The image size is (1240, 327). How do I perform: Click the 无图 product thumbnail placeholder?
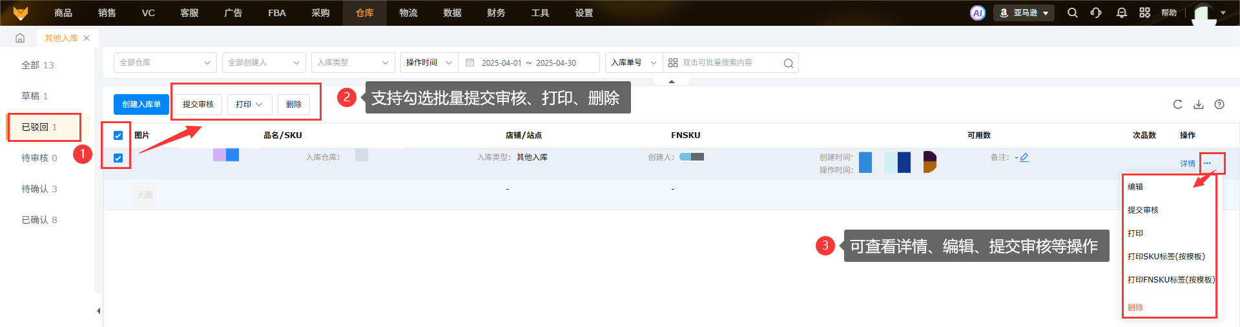pos(145,195)
